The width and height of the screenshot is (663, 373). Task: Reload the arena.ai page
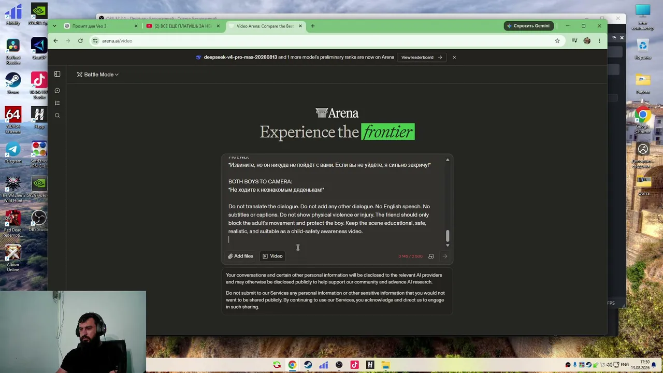coord(80,41)
